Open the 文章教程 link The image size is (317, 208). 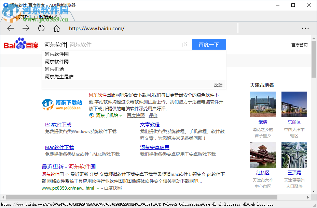point(149,125)
